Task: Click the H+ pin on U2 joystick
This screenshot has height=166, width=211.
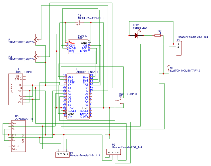Action: click(20, 91)
